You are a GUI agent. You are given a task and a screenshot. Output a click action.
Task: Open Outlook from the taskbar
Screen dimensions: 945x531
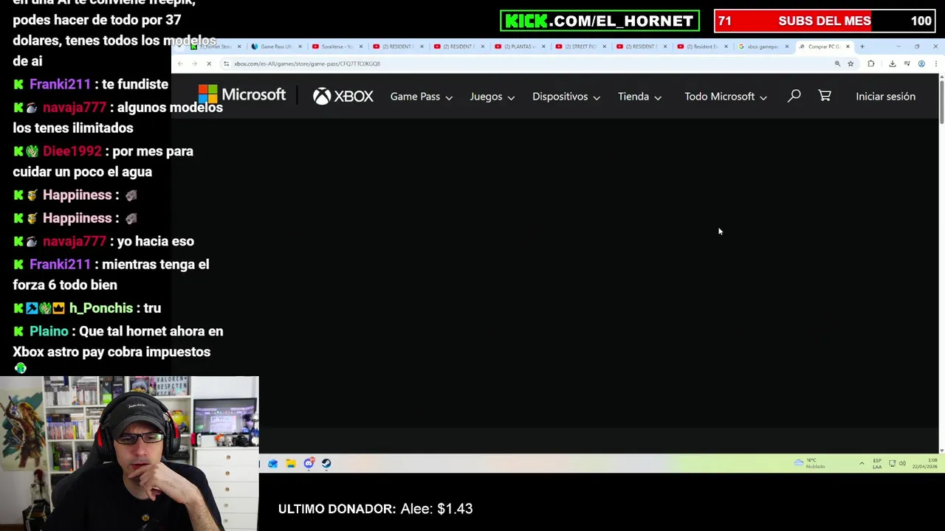coord(273,463)
